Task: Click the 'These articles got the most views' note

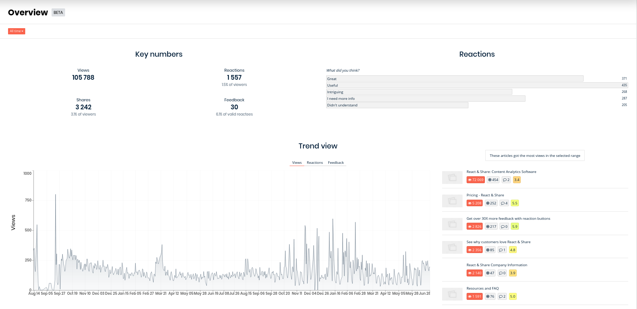Action: (535, 156)
